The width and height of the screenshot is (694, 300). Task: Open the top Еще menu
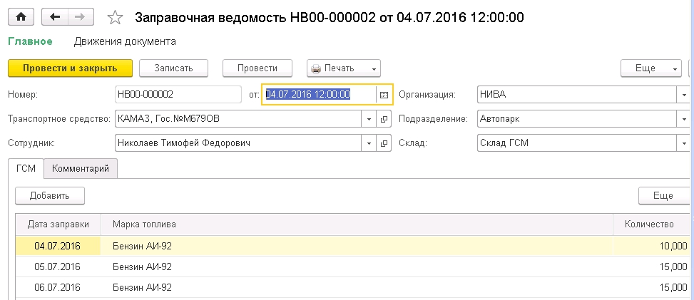click(651, 68)
